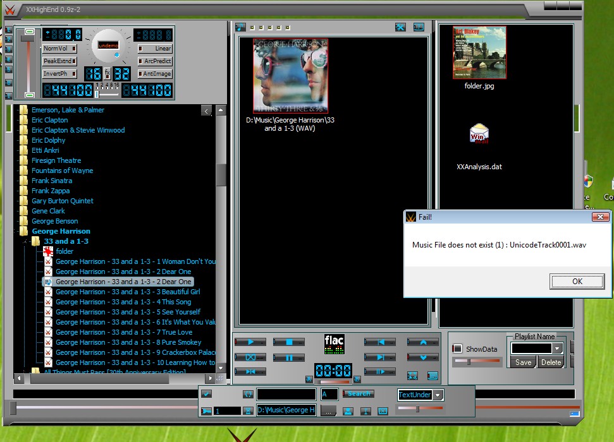The width and height of the screenshot is (614, 442).
Task: Click the up-arrow transport button
Action: pos(423,342)
